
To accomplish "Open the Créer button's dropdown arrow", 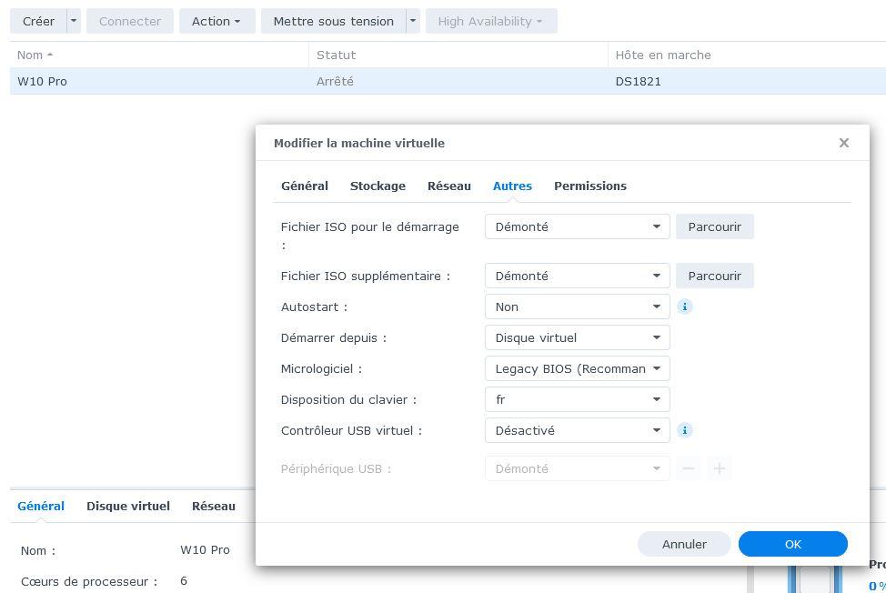I will coord(75,21).
